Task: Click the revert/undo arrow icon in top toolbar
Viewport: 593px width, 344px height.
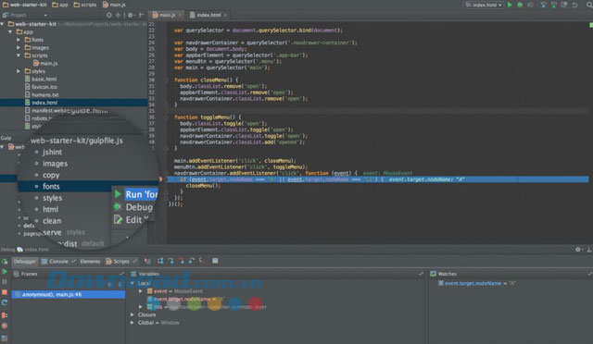Action: click(574, 5)
